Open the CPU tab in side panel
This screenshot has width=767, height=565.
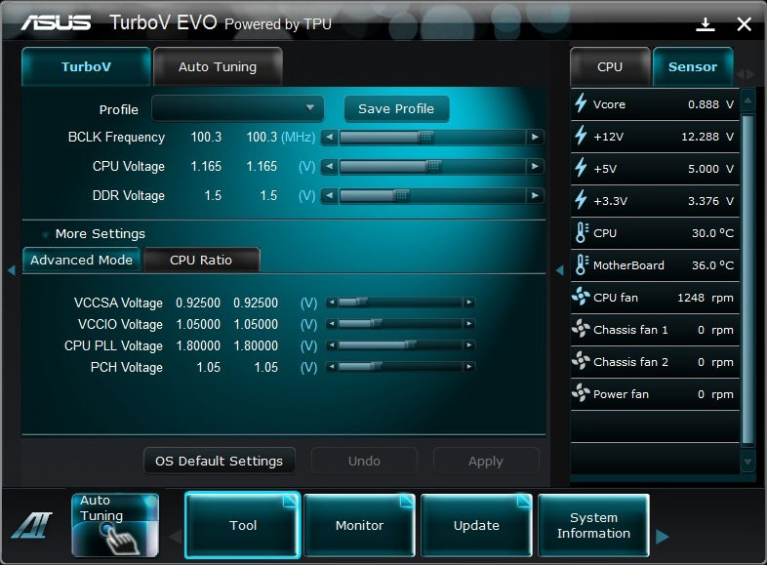pyautogui.click(x=610, y=66)
